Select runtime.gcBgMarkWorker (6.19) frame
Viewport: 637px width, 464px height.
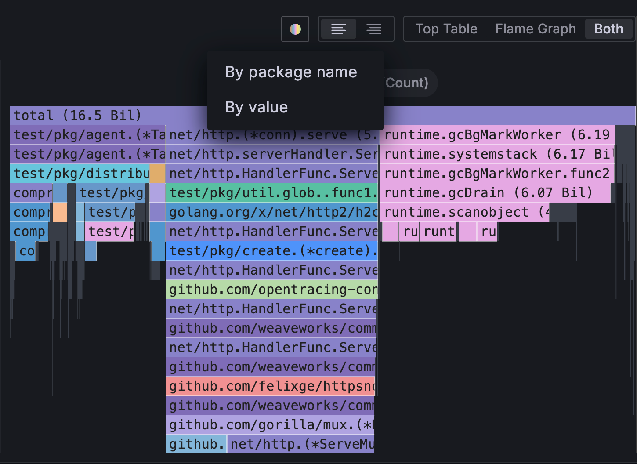(x=496, y=135)
